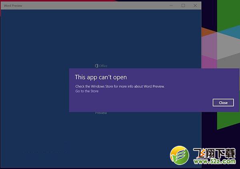
Task: Click the Office logo on the splash screen
Action: (x=101, y=66)
